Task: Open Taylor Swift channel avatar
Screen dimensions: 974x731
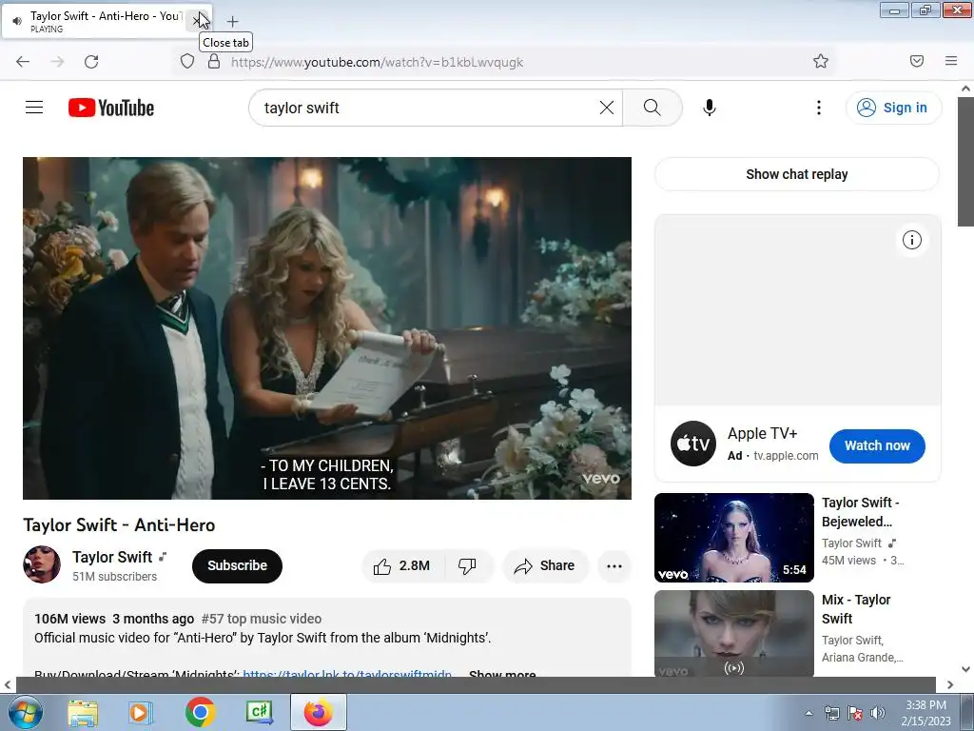Action: 42,564
